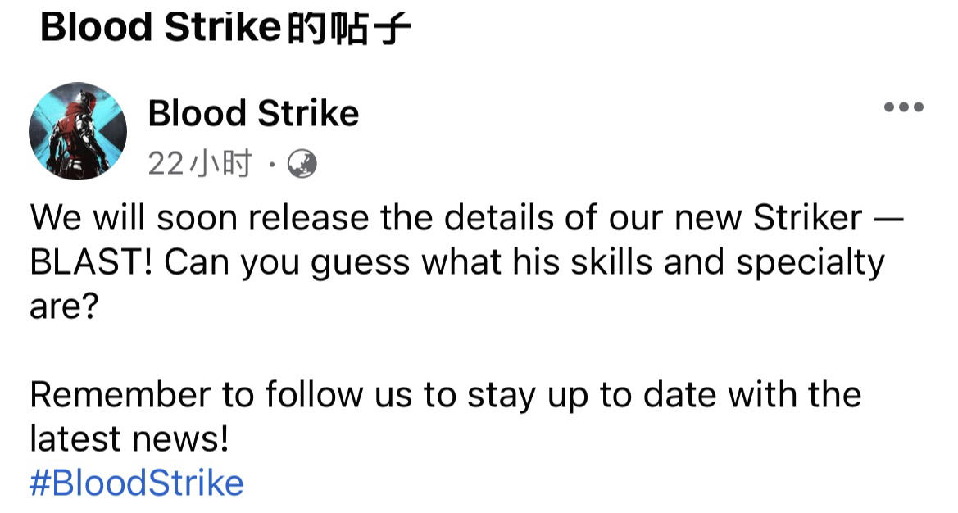Image resolution: width=958 pixels, height=513 pixels.
Task: Tap the Blood Strike的帖子 header title
Action: [225, 28]
